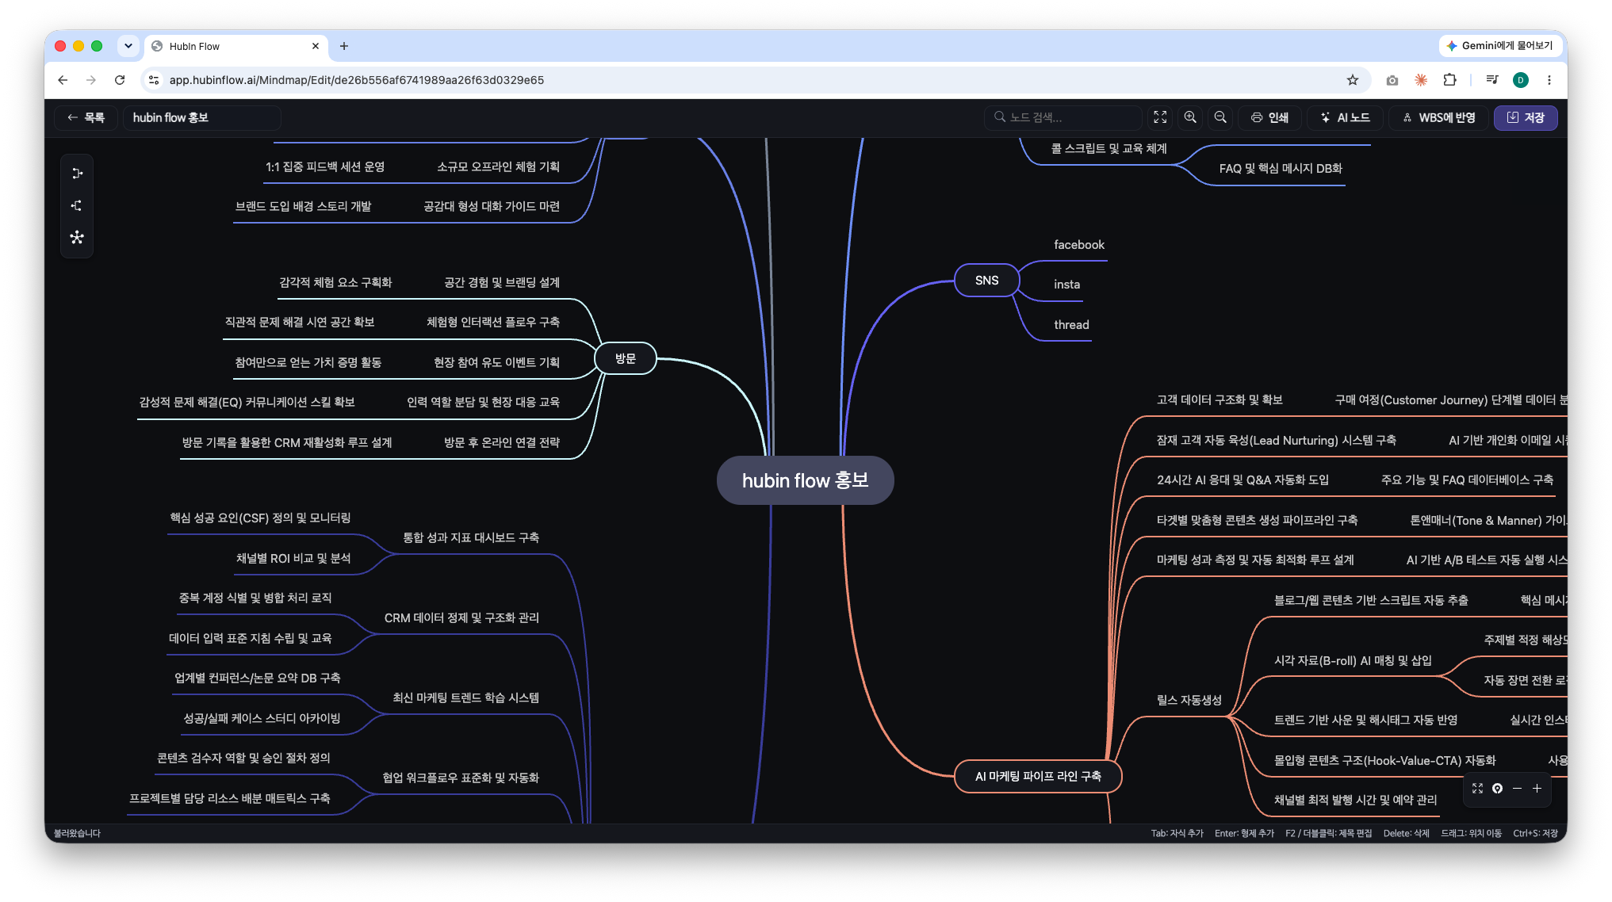The height and width of the screenshot is (902, 1612).
Task: Go back to 목록 list
Action: coord(86,117)
